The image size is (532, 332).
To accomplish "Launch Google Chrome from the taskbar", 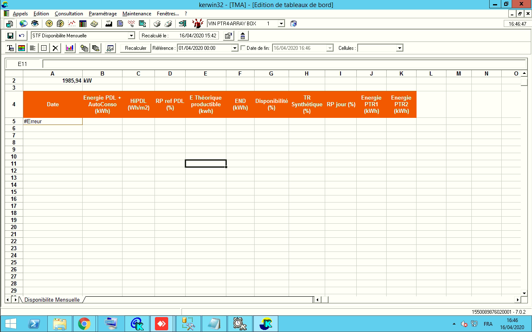I will (x=84, y=324).
